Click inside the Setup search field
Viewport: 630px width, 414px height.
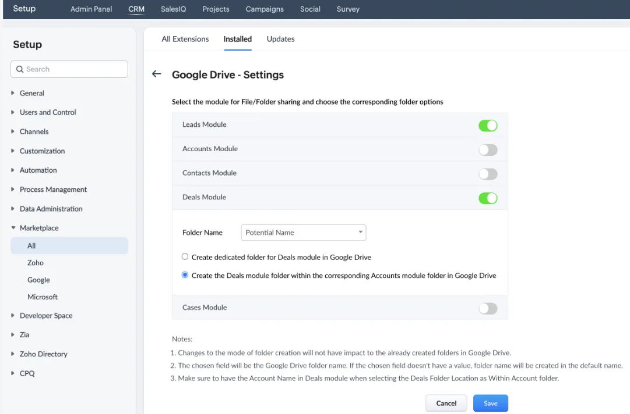click(x=70, y=69)
